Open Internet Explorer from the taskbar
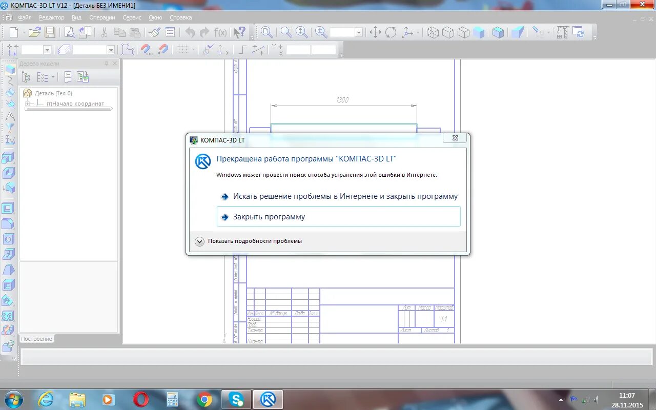This screenshot has height=410, width=656. tap(46, 399)
